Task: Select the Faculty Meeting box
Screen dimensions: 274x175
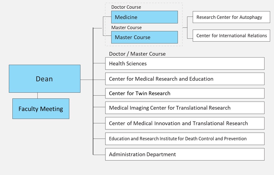Action: tap(41, 109)
